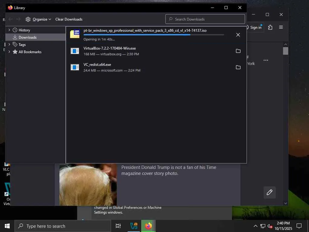Image resolution: width=309 pixels, height=232 pixels.
Task: Show VC_redist.x64.exe in its folder
Action: click(x=238, y=67)
